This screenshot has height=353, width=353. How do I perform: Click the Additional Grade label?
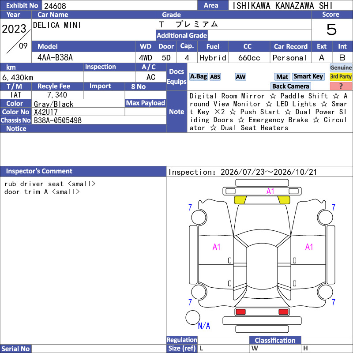pos(182,35)
